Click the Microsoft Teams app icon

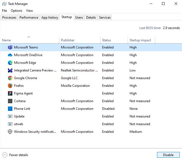point(10,47)
